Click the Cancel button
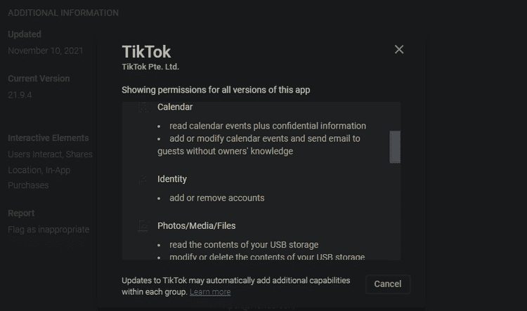The image size is (527, 311). point(387,284)
